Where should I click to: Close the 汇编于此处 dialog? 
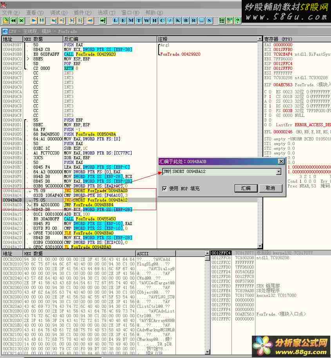tap(281, 162)
